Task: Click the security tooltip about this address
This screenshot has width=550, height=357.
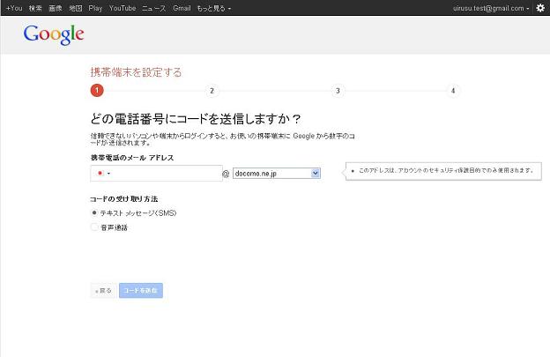Action: [443, 171]
